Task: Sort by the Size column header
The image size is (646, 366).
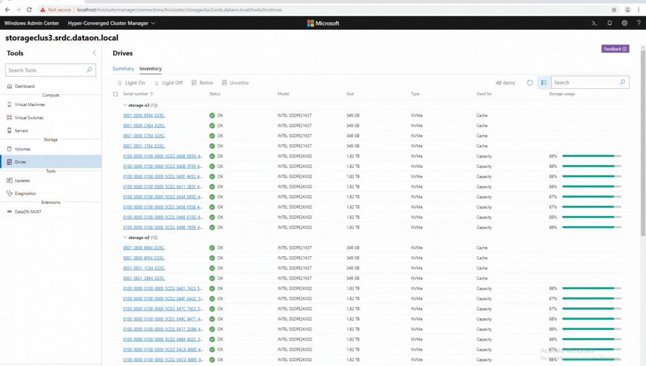Action: pyautogui.click(x=350, y=94)
